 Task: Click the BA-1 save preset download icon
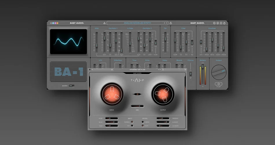[x=104, y=23]
